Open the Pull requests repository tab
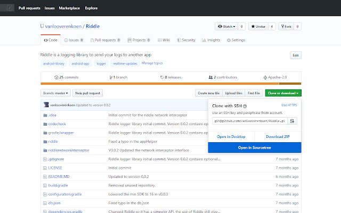Screen dimensions: 341x213 pyautogui.click(x=105, y=40)
